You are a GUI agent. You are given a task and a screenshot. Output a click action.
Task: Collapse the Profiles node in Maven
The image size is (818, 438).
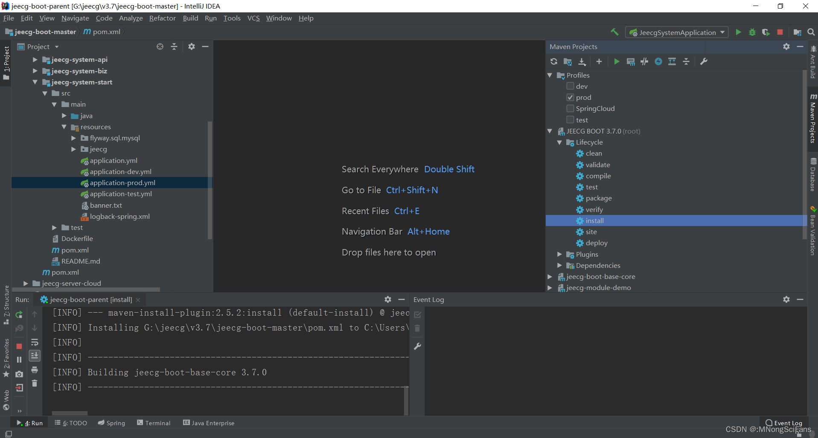click(550, 75)
